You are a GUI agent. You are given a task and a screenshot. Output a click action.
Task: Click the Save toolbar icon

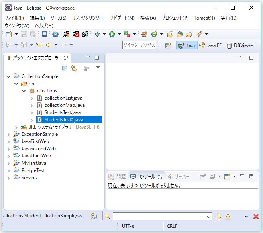point(24,34)
